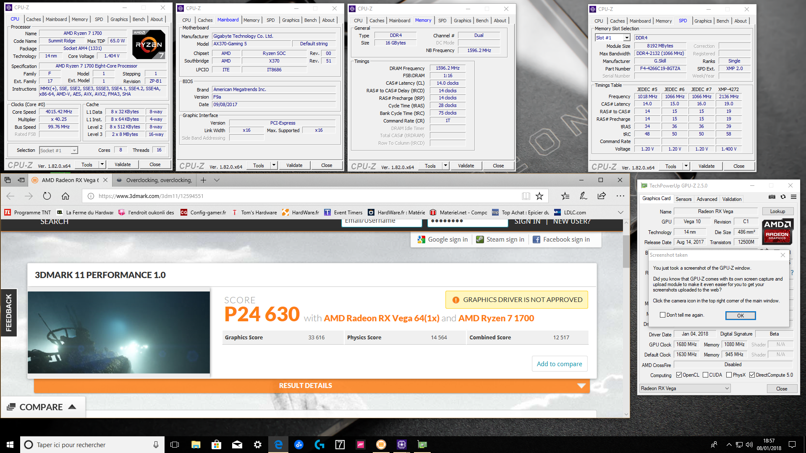Image resolution: width=806 pixels, height=453 pixels.
Task: Switch to GPU-Z Sensors tab
Action: tap(683, 199)
